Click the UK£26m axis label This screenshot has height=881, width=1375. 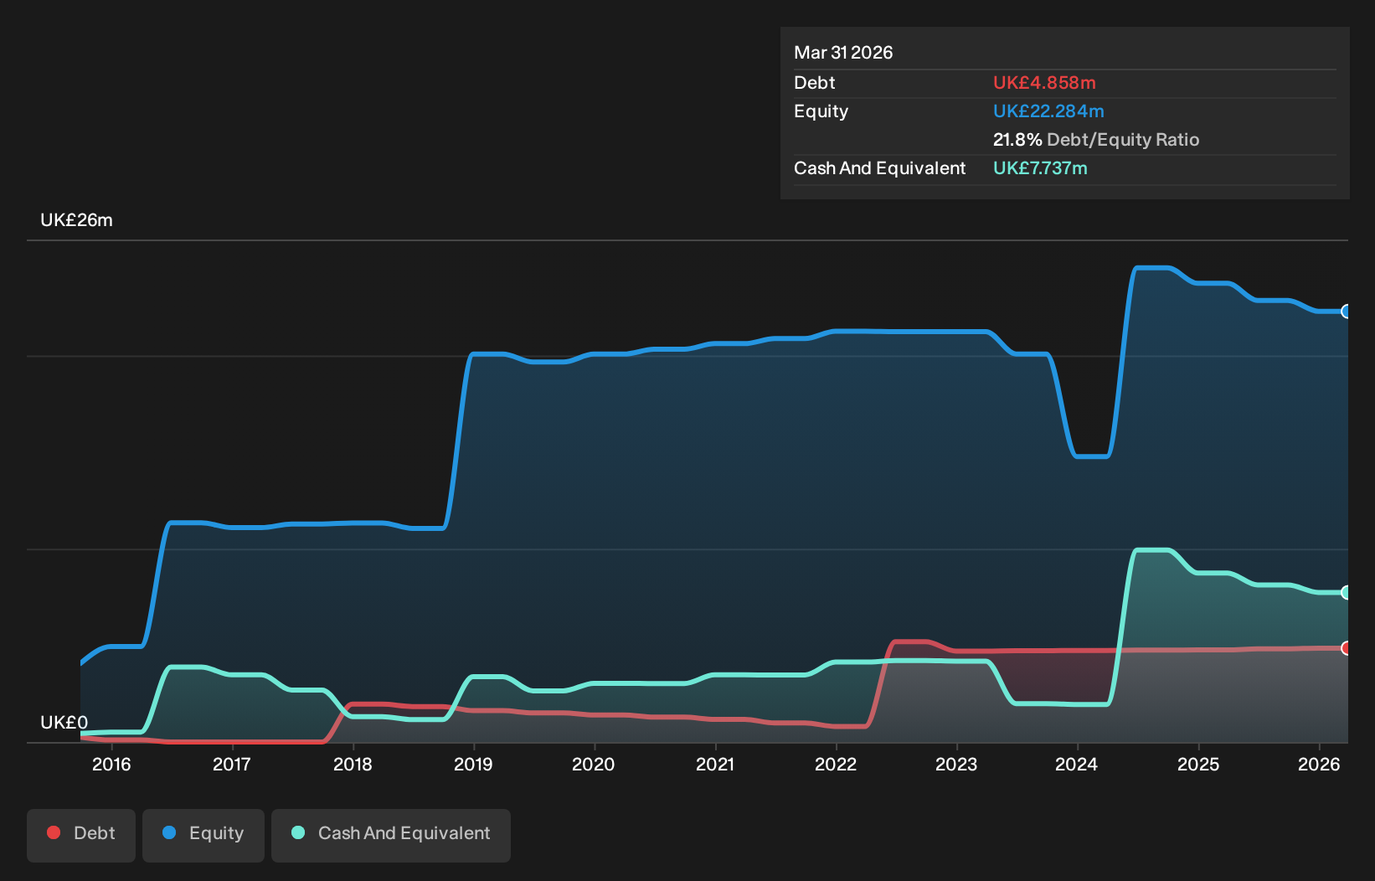pyautogui.click(x=76, y=220)
